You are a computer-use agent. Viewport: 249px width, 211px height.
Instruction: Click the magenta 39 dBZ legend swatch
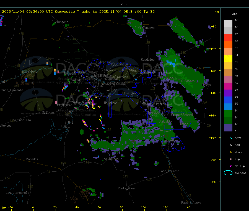(228, 86)
